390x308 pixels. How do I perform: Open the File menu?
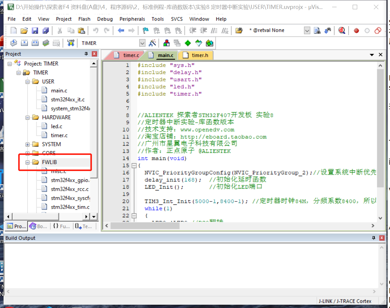tap(12, 19)
